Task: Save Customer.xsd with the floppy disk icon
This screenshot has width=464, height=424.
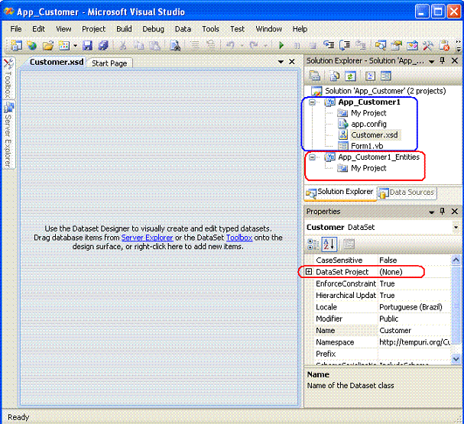Action: (87, 46)
